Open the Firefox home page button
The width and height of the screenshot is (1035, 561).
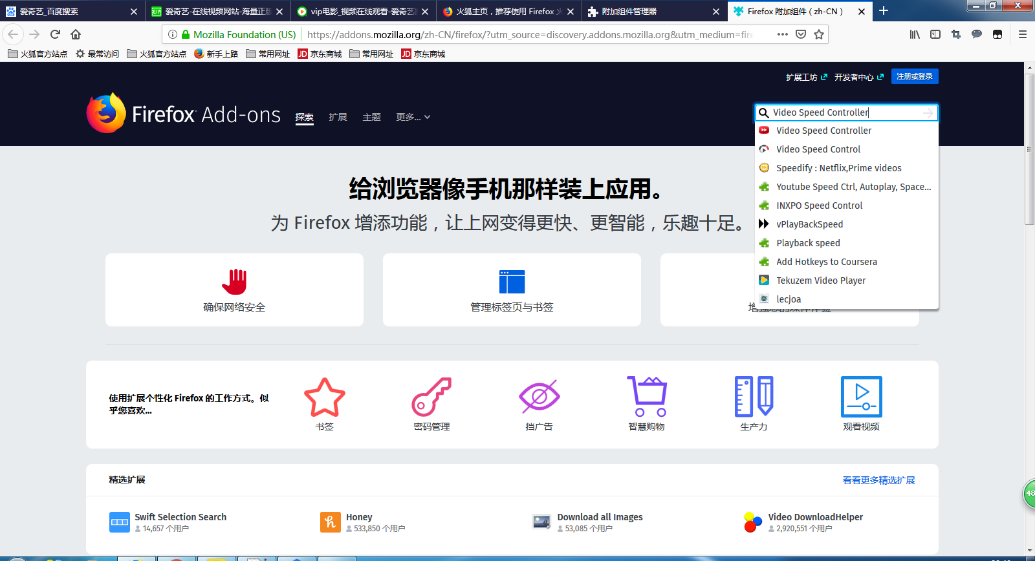point(76,34)
